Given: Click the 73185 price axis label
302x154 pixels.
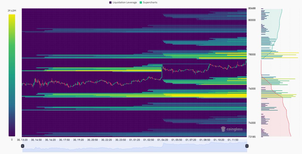Looking at the screenshot, I should (x=252, y=137).
